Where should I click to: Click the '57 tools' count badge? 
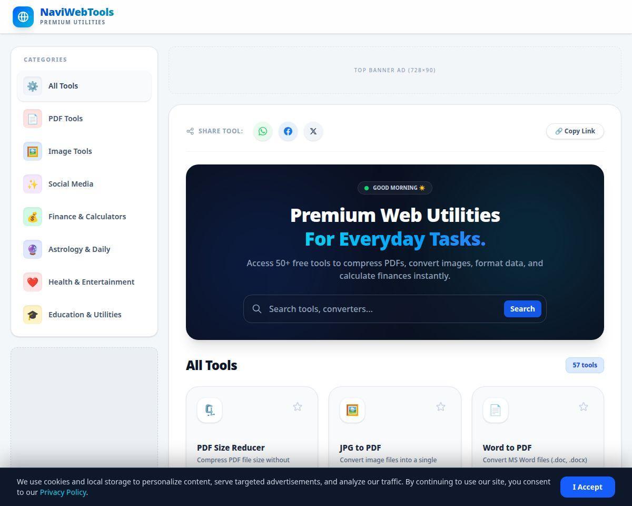[x=585, y=365]
